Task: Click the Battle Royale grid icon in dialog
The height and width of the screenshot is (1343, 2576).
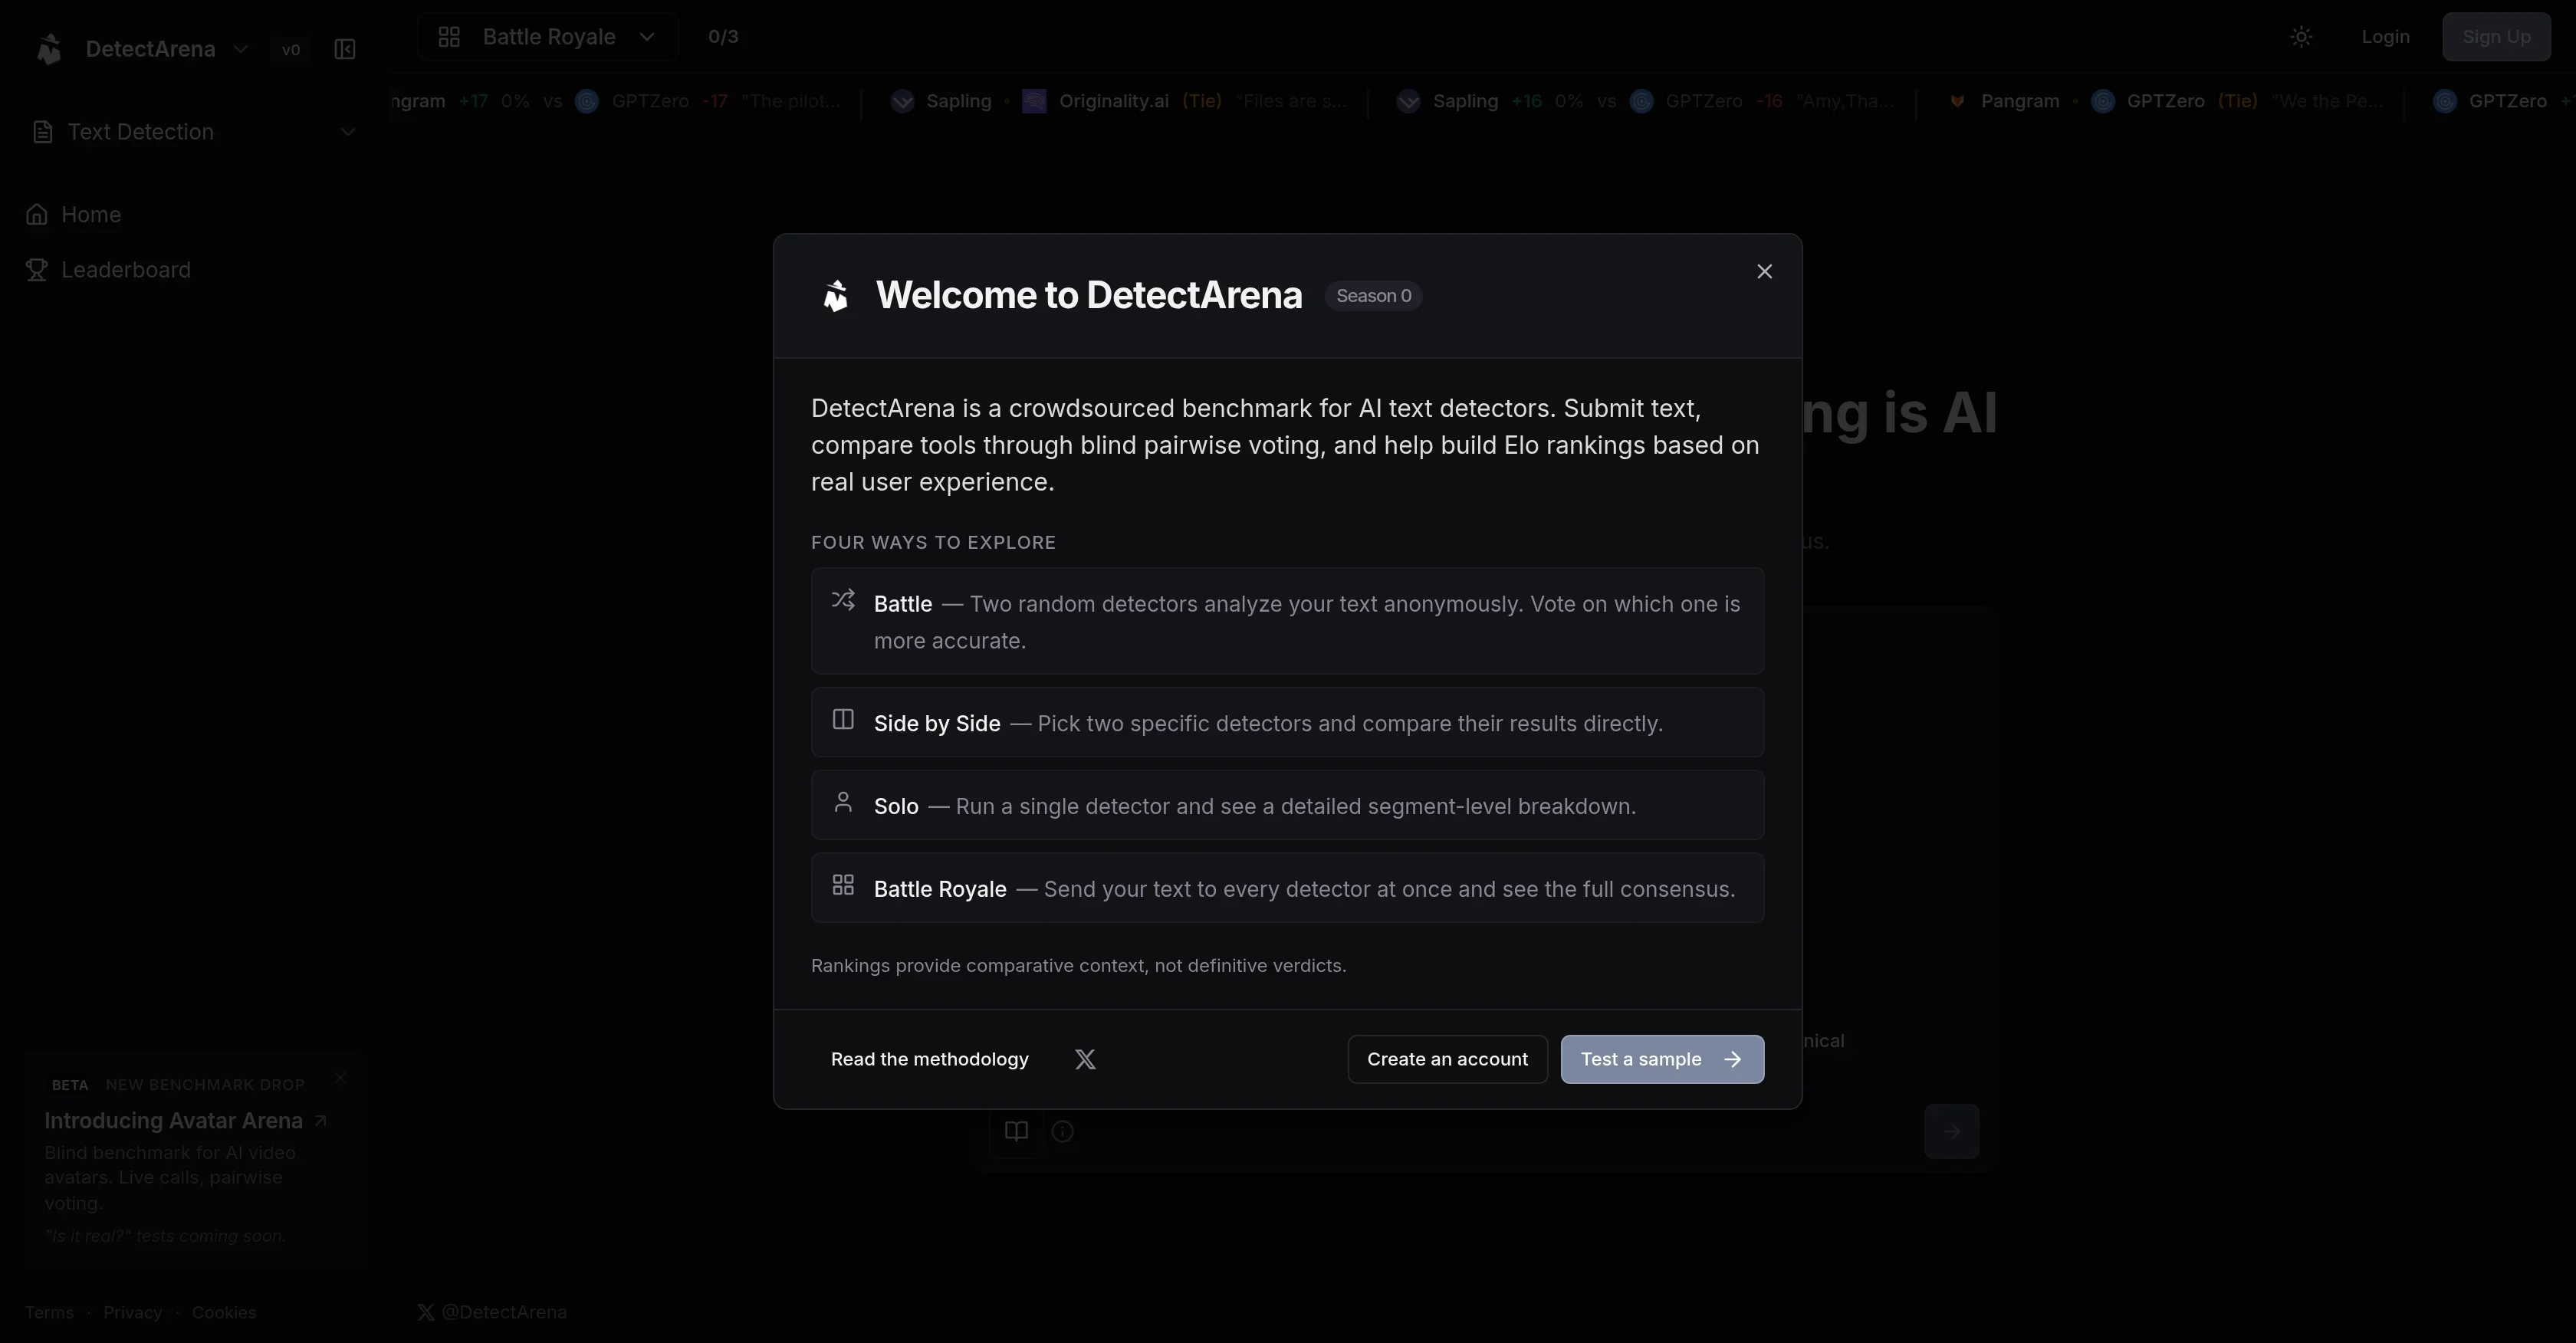Action: coord(843,885)
